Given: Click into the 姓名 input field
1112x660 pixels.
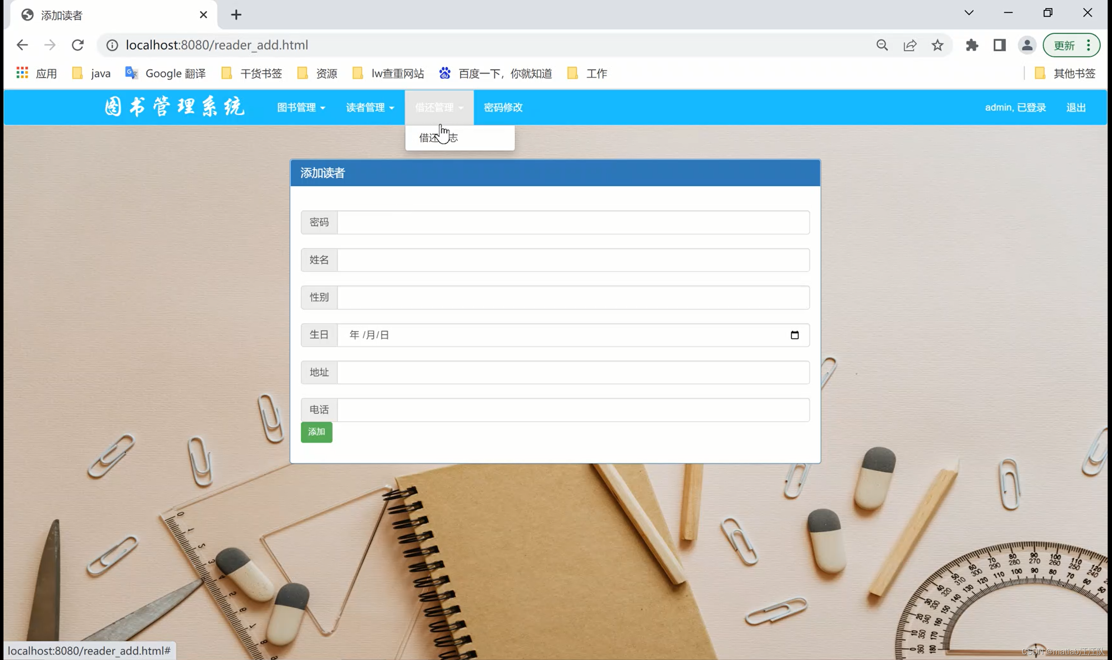Looking at the screenshot, I should 573,260.
